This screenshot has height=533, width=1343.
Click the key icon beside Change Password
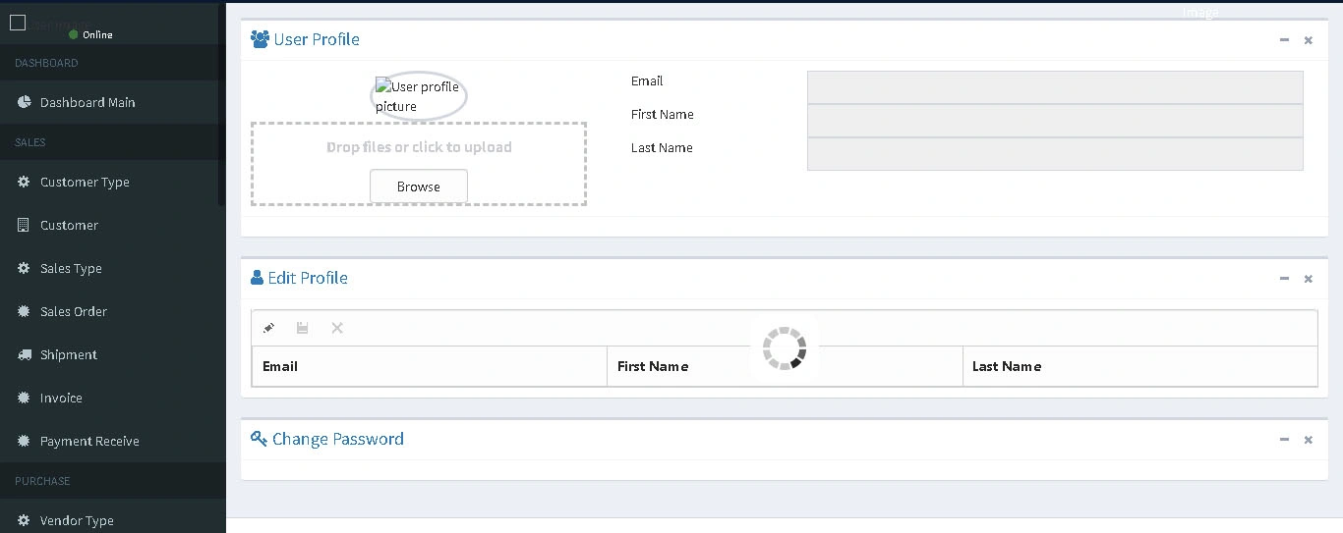pyautogui.click(x=259, y=439)
